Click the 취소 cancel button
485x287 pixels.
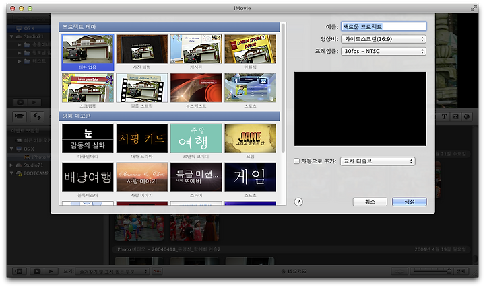[370, 202]
